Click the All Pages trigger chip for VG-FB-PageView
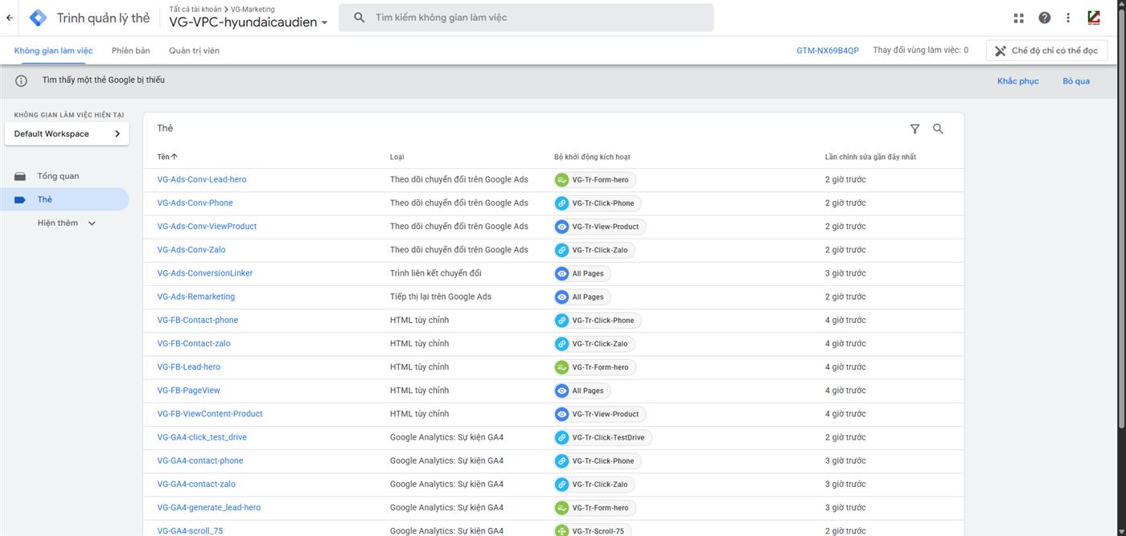Image resolution: width=1126 pixels, height=536 pixels. click(x=582, y=391)
